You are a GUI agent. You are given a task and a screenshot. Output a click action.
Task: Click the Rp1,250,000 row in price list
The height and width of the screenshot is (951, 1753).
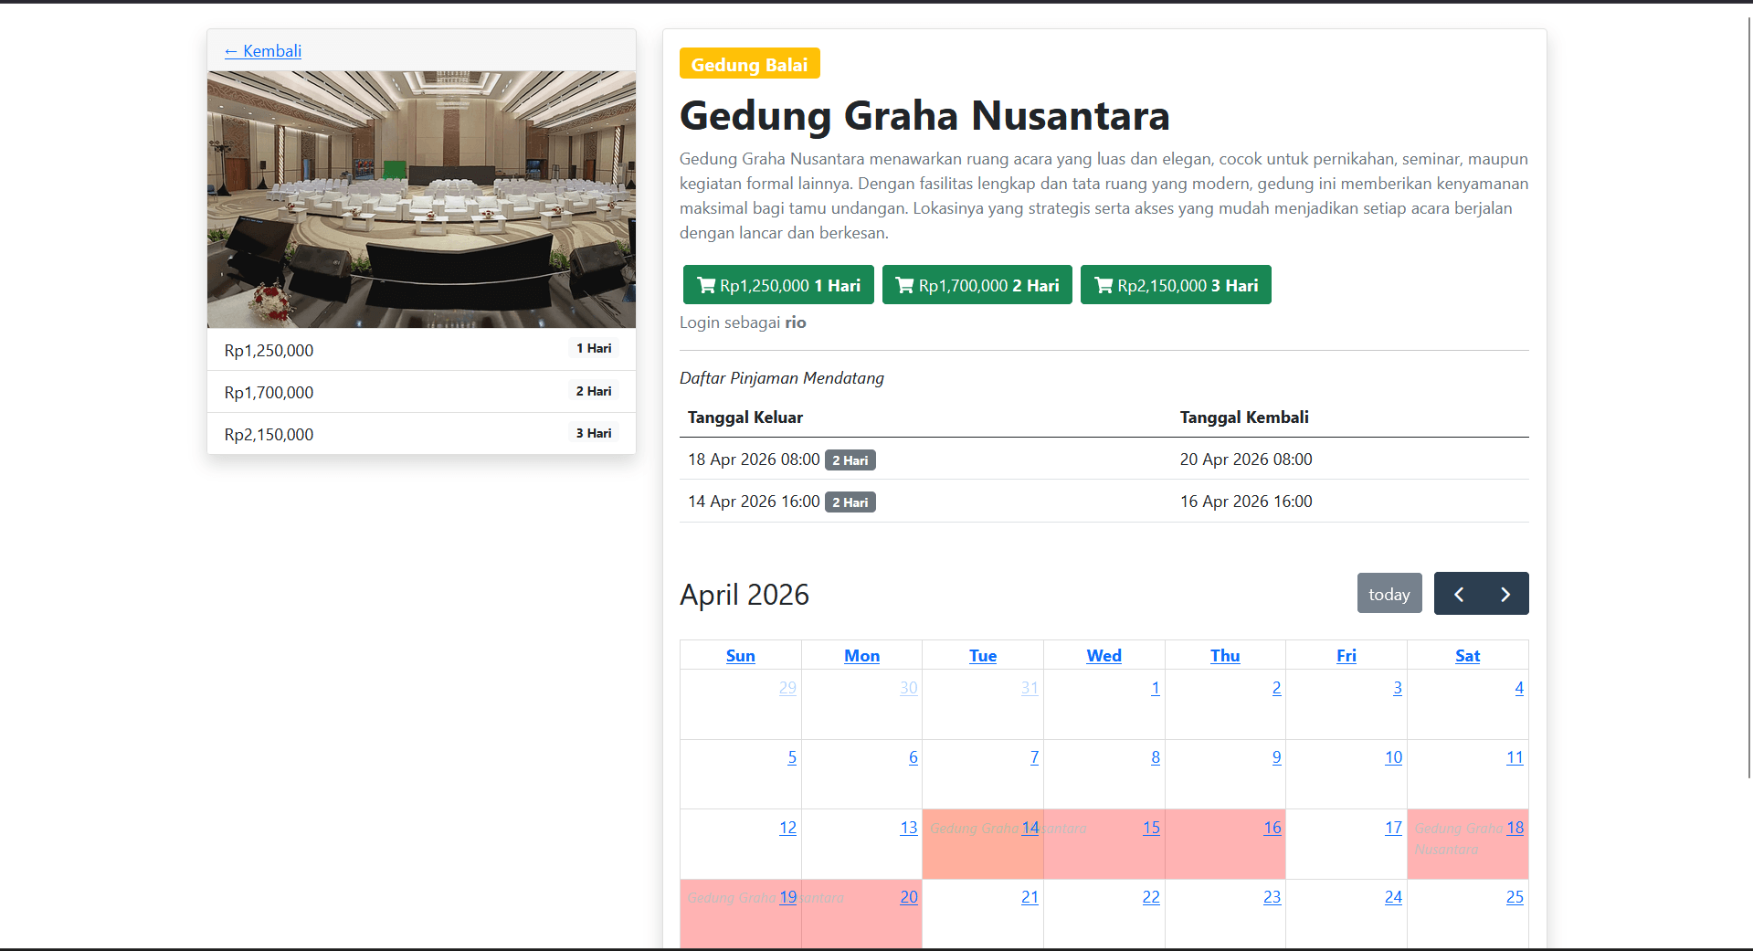coord(421,350)
